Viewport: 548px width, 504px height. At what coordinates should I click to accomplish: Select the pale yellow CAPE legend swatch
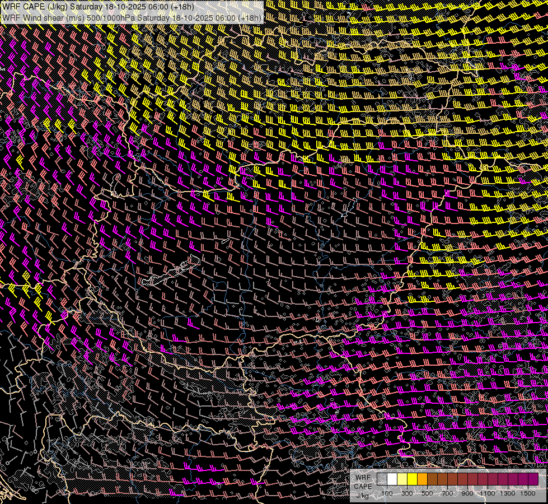click(x=402, y=479)
